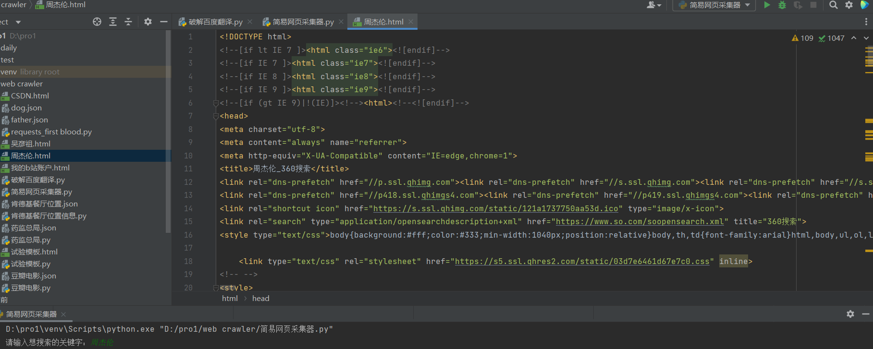Open 肯德基餐厅位置.json file
873x349 pixels.
coord(44,204)
